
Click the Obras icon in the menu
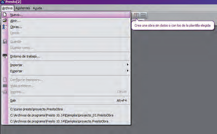point(5,27)
